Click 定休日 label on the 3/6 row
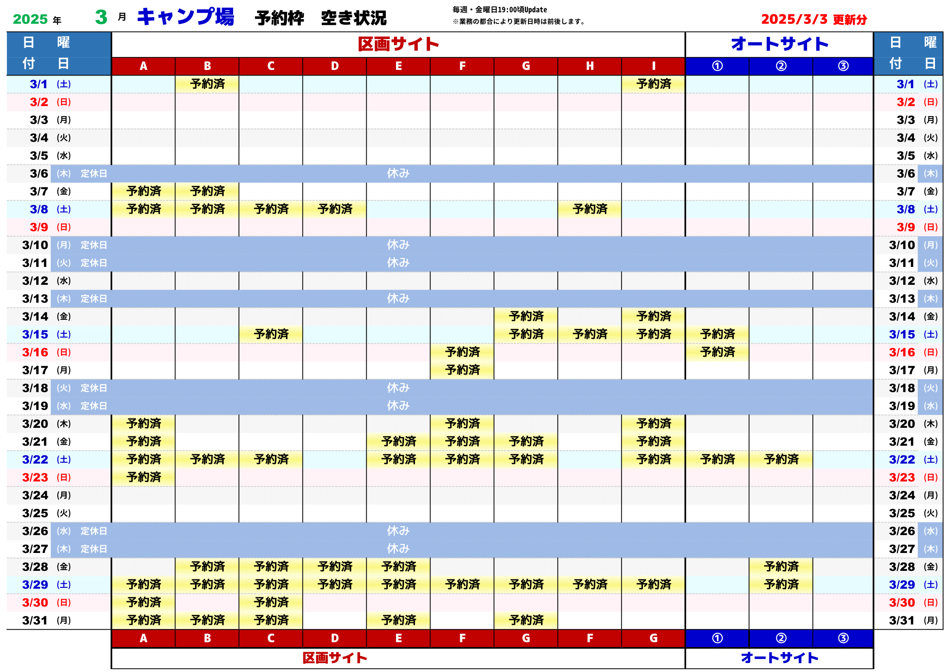950x672 pixels. tap(94, 174)
